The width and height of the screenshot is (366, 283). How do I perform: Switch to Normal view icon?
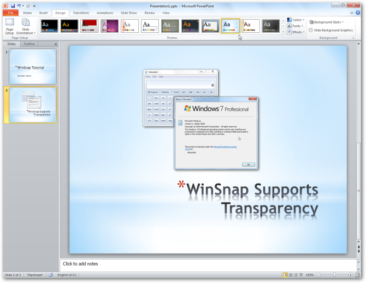(x=285, y=275)
